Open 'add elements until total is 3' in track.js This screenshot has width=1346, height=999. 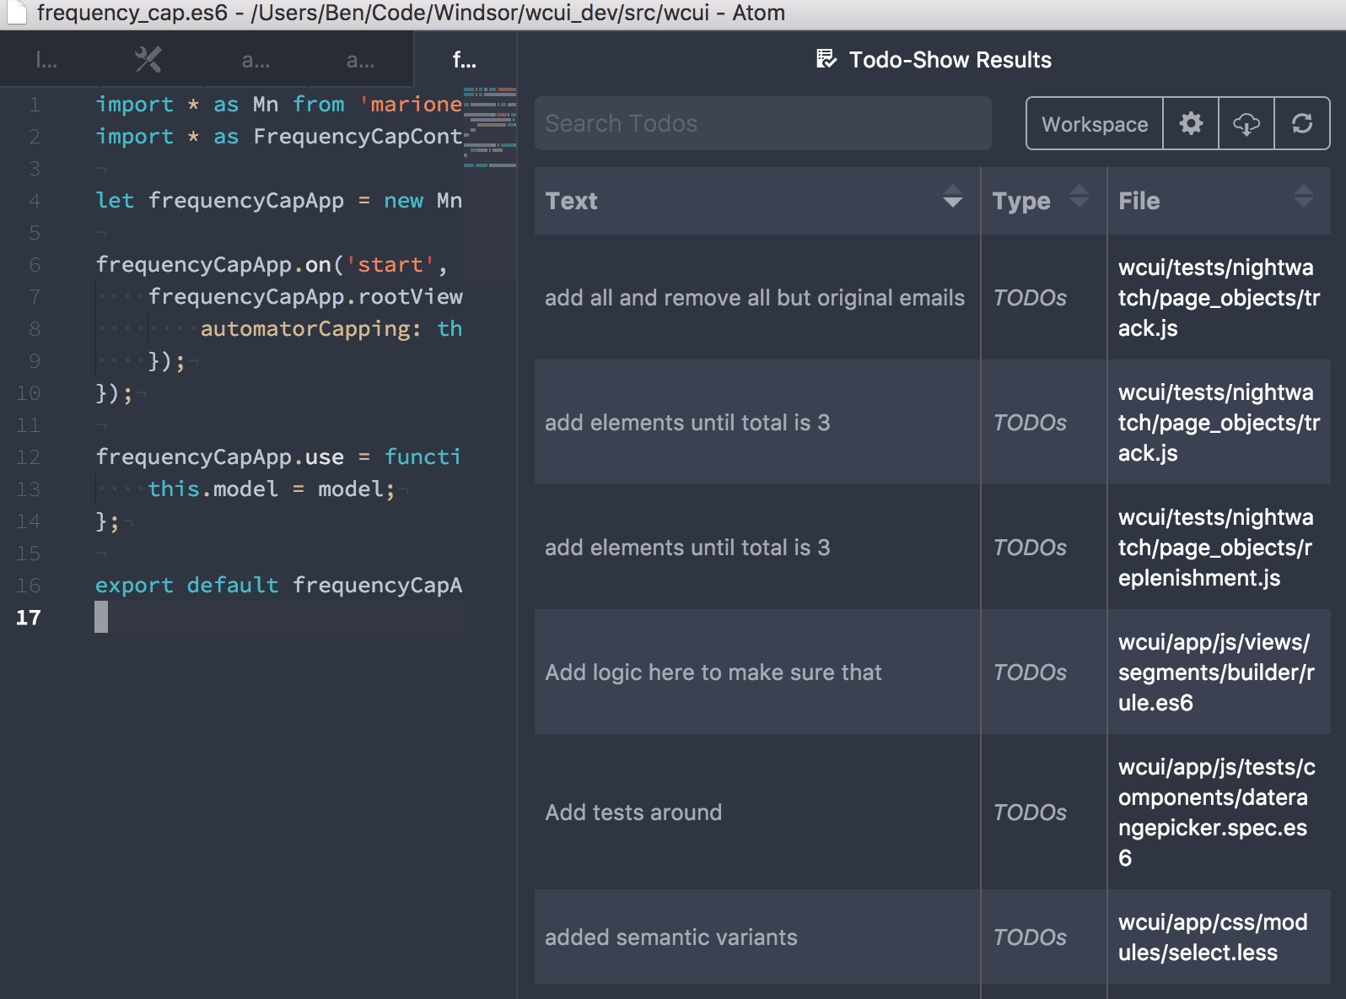[687, 423]
